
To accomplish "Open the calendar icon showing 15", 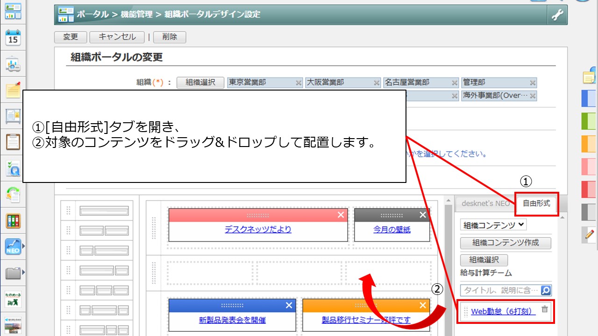I will point(13,37).
